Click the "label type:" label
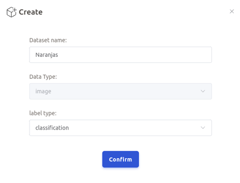The width and height of the screenshot is (240, 183). coord(43,113)
